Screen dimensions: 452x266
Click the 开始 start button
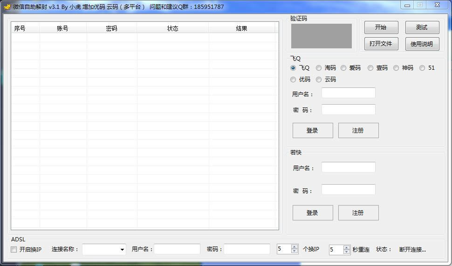point(381,27)
